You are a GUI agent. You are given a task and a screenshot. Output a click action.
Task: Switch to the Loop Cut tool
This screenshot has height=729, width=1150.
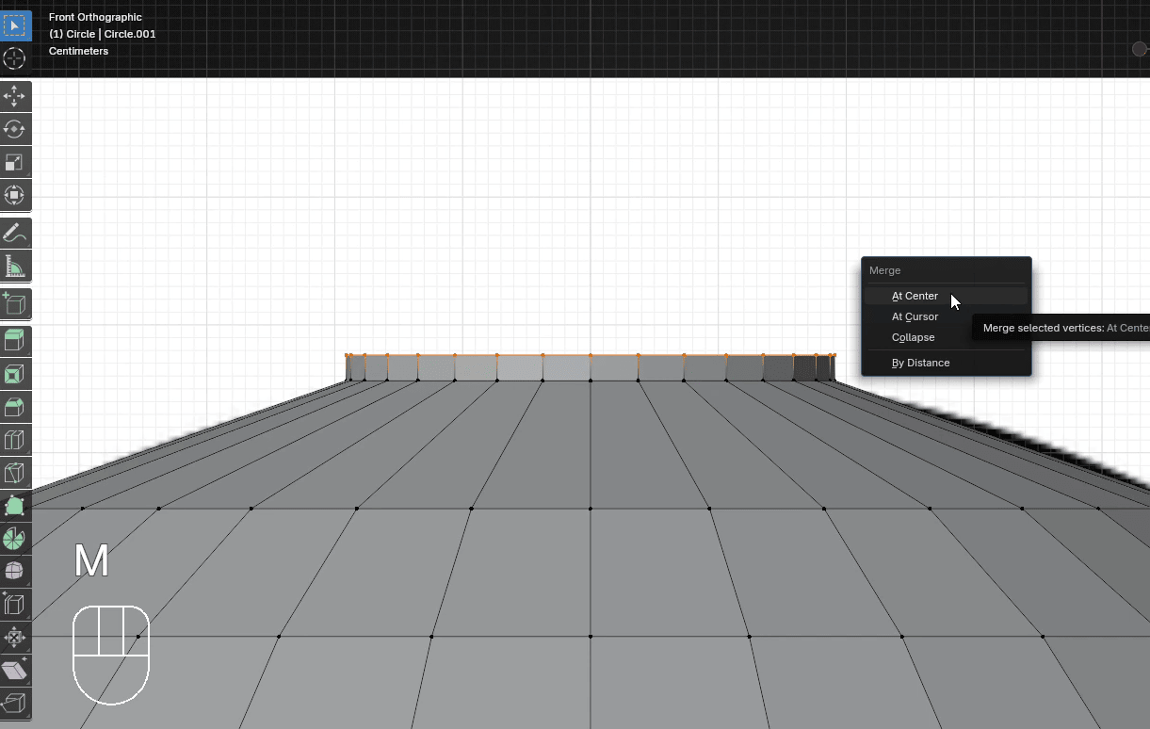[15, 440]
